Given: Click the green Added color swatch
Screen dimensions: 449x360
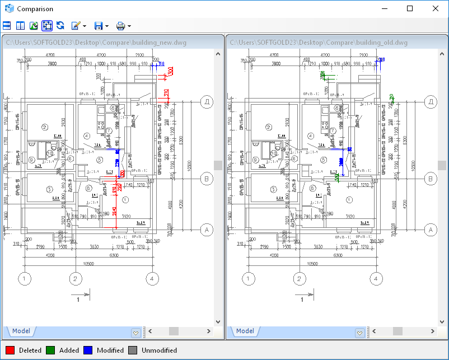Looking at the screenshot, I should (x=50, y=350).
